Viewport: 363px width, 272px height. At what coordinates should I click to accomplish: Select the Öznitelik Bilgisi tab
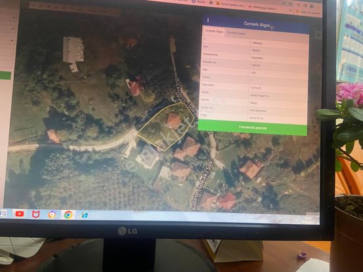(214, 31)
